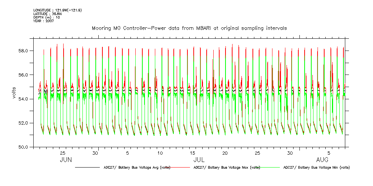Select the LONGITUDE header text
The image size is (373, 186).
[x=57, y=10]
